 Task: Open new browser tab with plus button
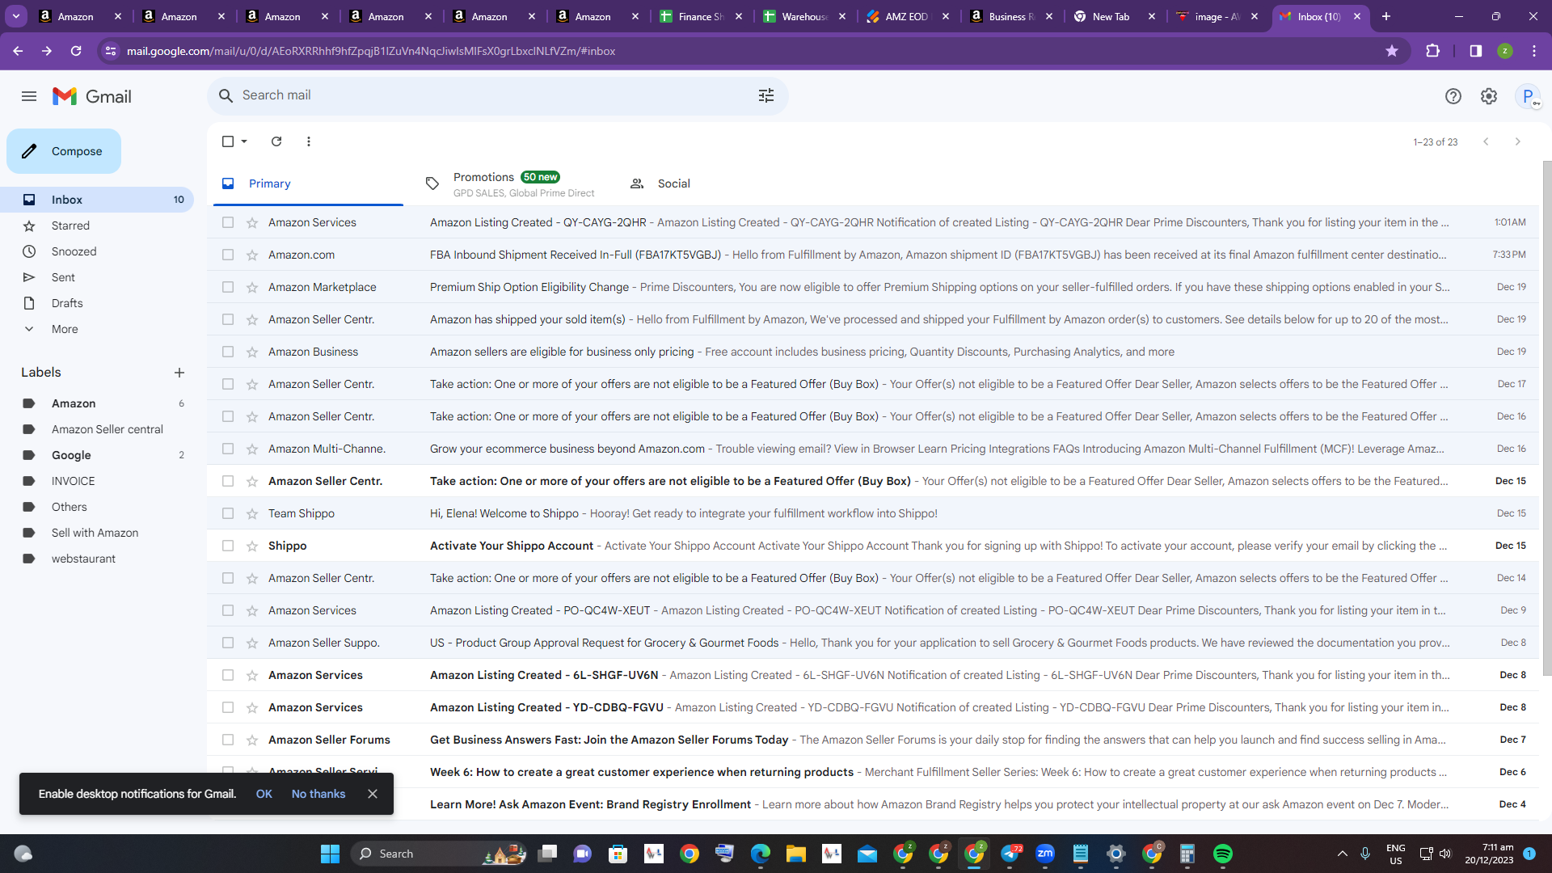(1385, 16)
